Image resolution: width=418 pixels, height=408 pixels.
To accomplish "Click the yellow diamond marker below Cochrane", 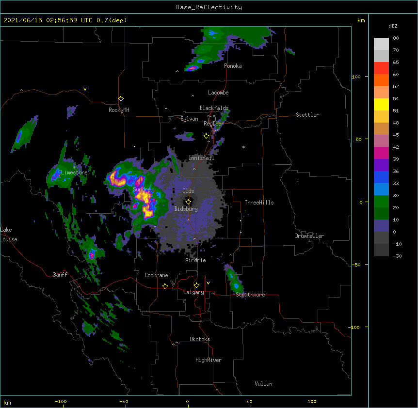I will click(x=165, y=286).
